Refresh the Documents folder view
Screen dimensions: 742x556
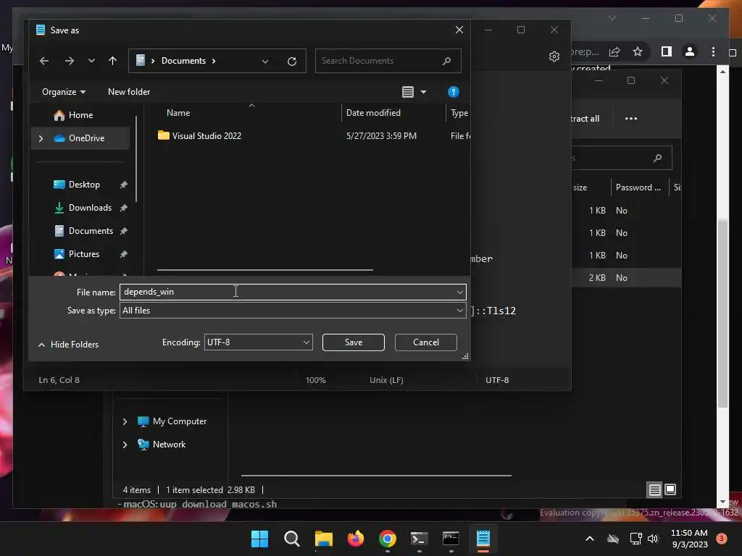point(292,61)
